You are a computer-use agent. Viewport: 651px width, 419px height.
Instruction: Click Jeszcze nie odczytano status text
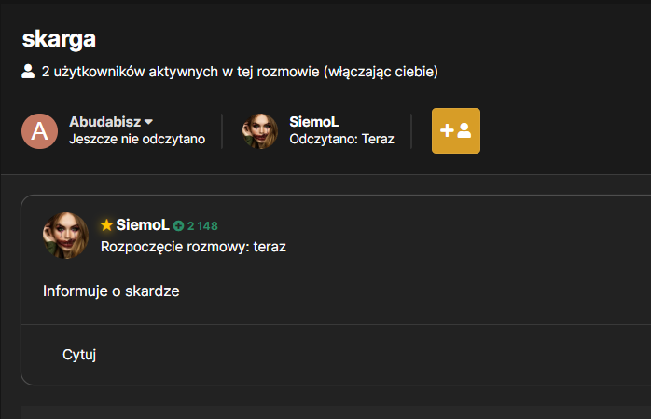tap(137, 139)
